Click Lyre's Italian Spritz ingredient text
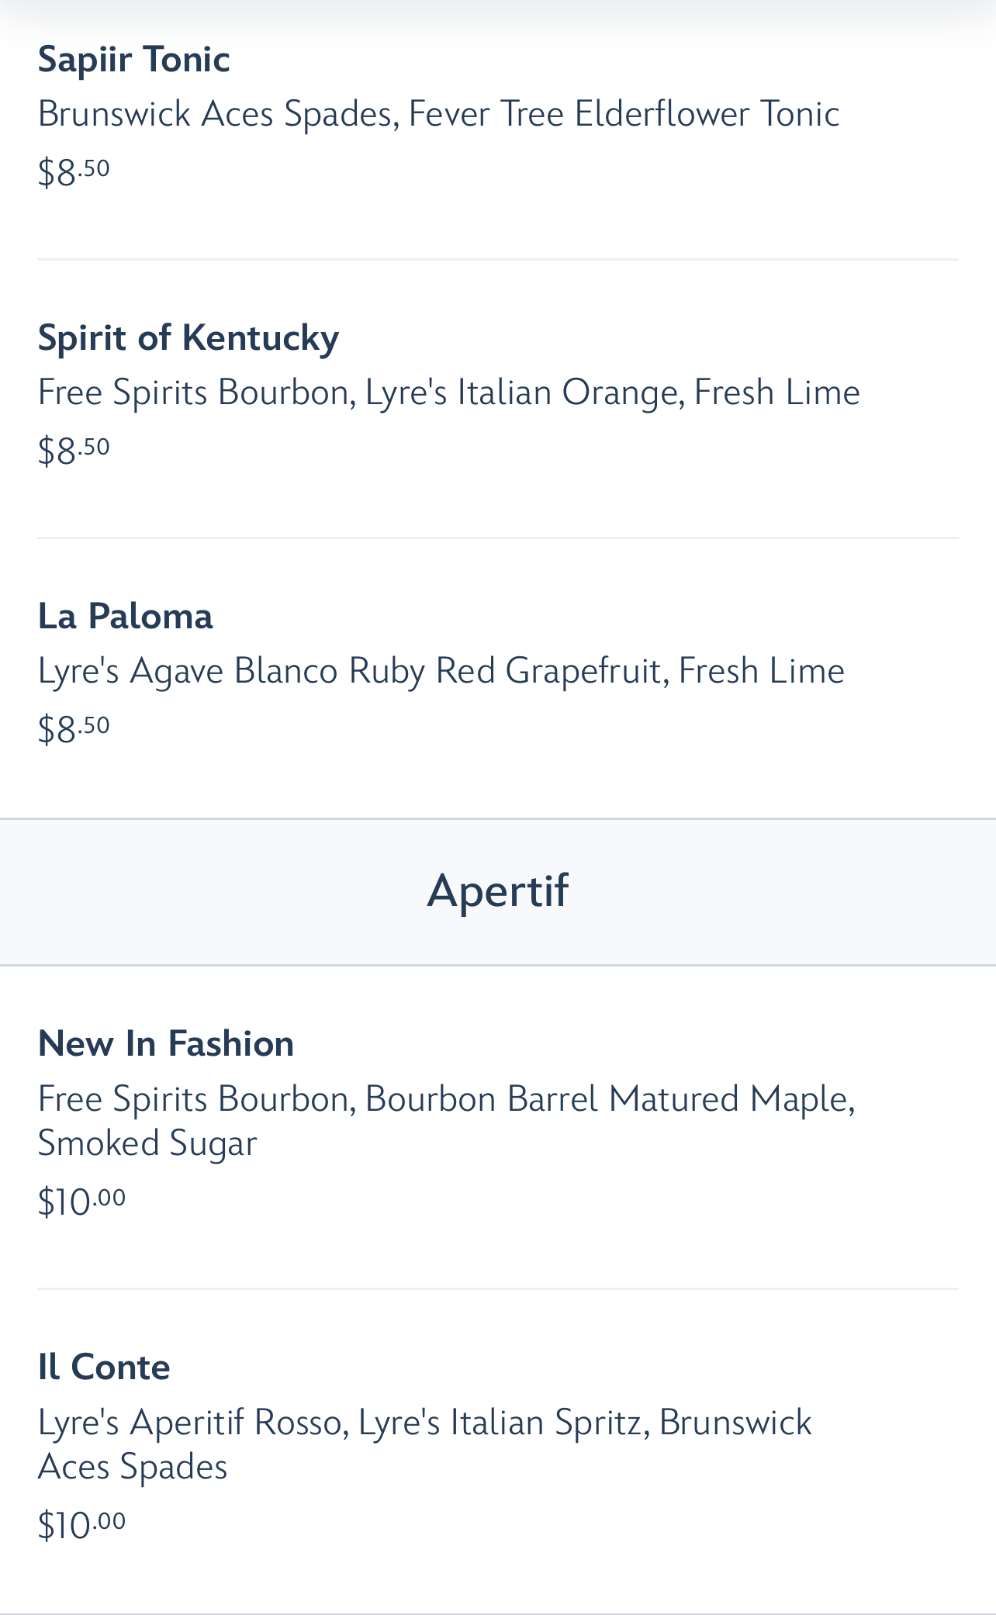The width and height of the screenshot is (996, 1615). point(503,1423)
